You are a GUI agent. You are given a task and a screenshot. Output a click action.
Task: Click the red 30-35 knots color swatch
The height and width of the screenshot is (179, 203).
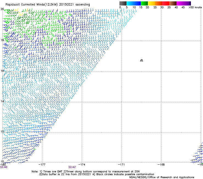click(166, 3)
